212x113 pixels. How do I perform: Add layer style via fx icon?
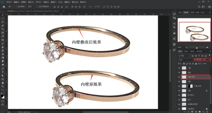click(189, 112)
